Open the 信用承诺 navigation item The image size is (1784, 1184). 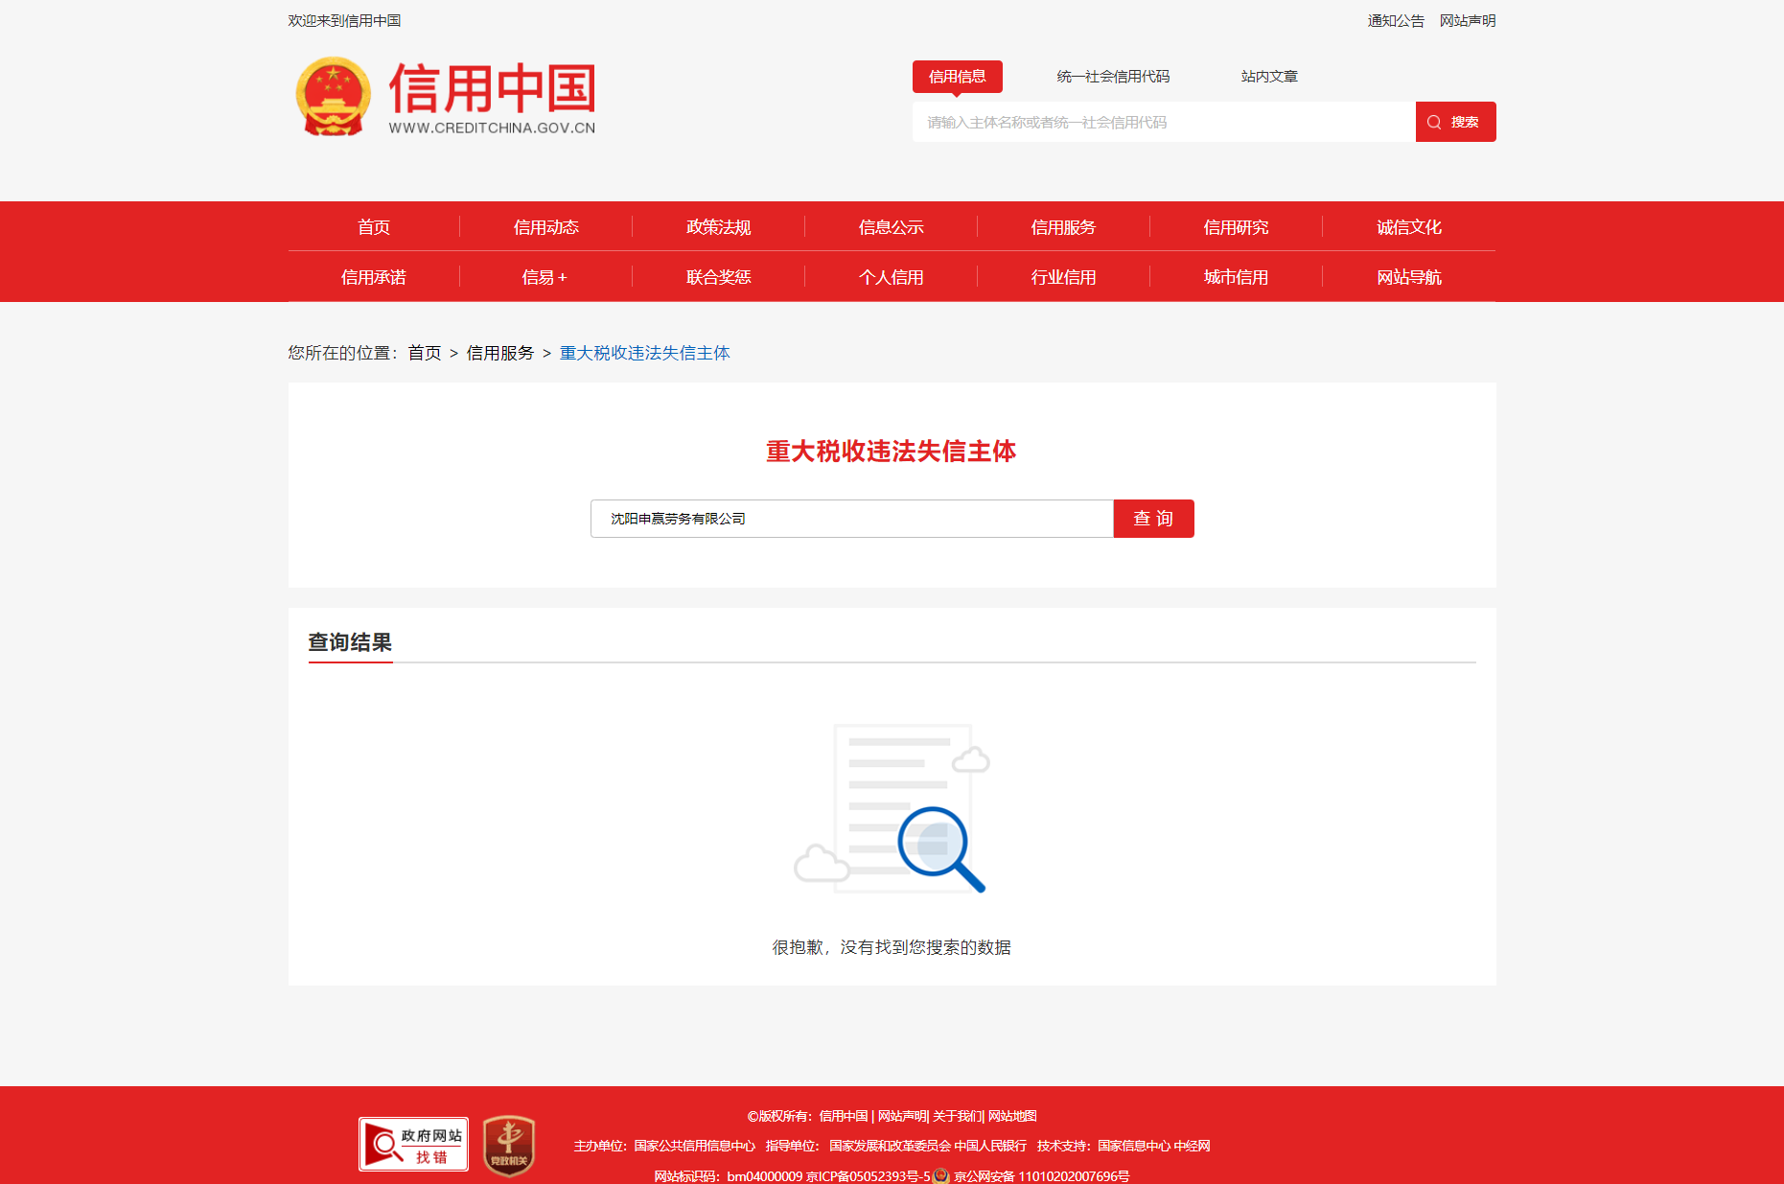click(374, 277)
